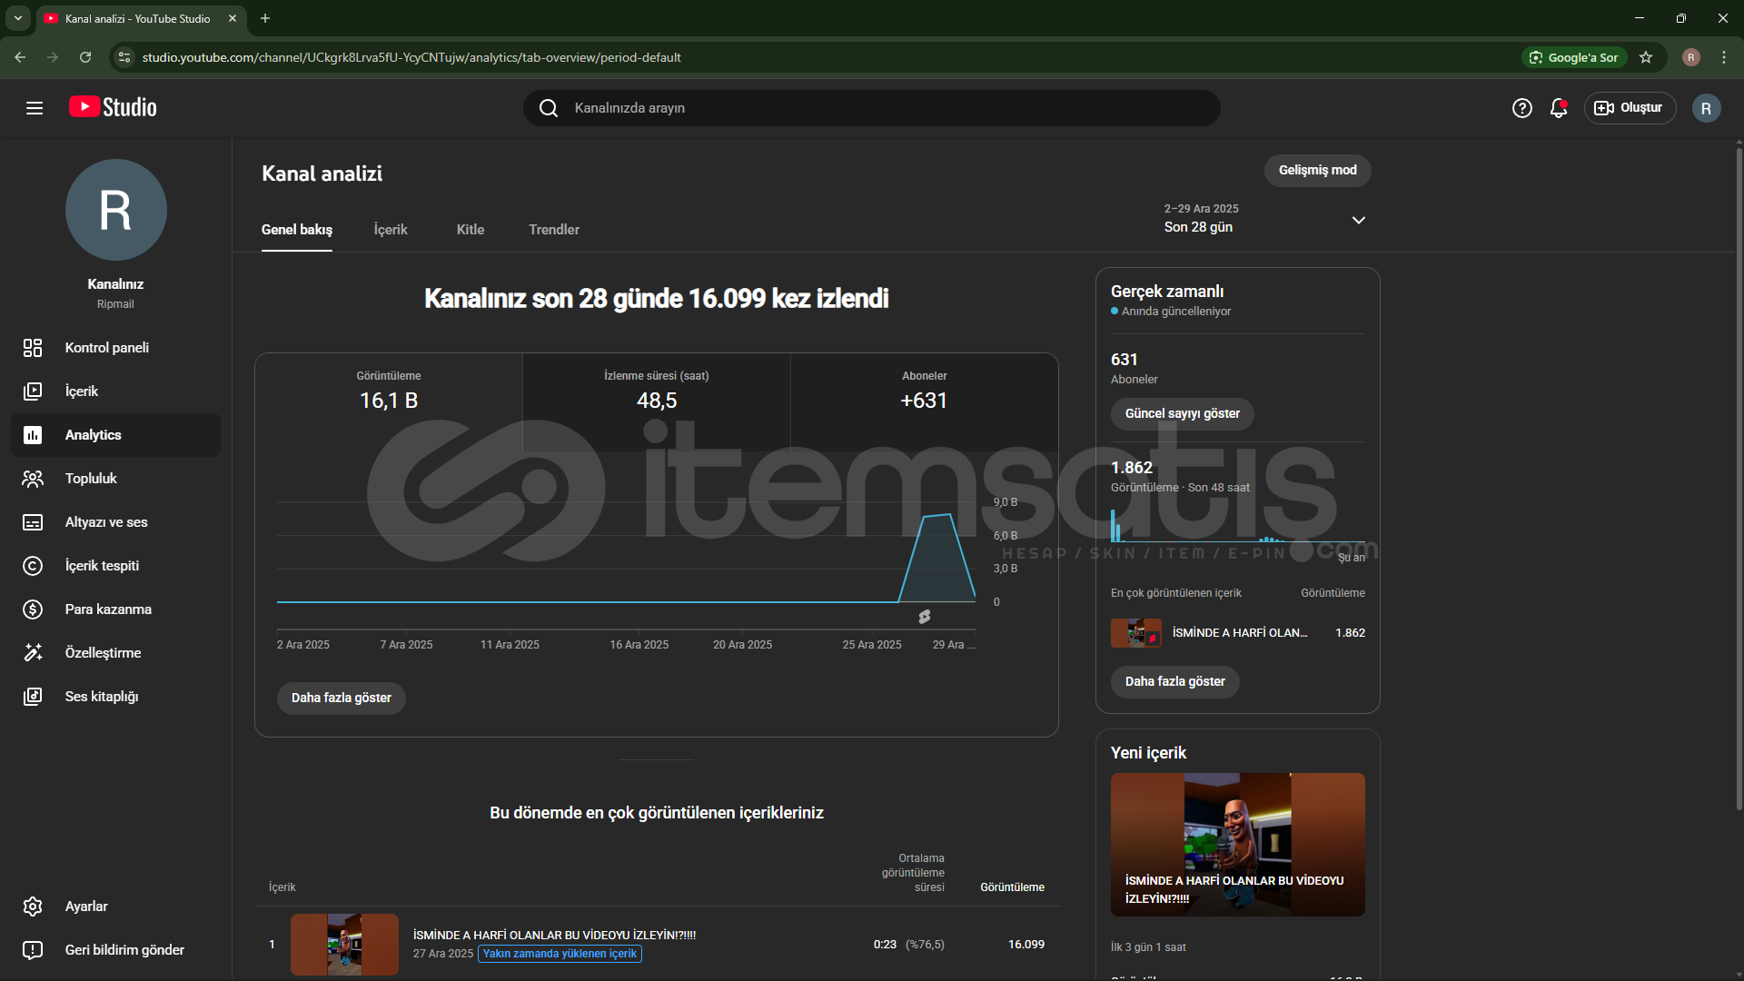Viewport: 1744px width, 981px height.
Task: Open Kontrol paneli from sidebar
Action: click(x=106, y=348)
